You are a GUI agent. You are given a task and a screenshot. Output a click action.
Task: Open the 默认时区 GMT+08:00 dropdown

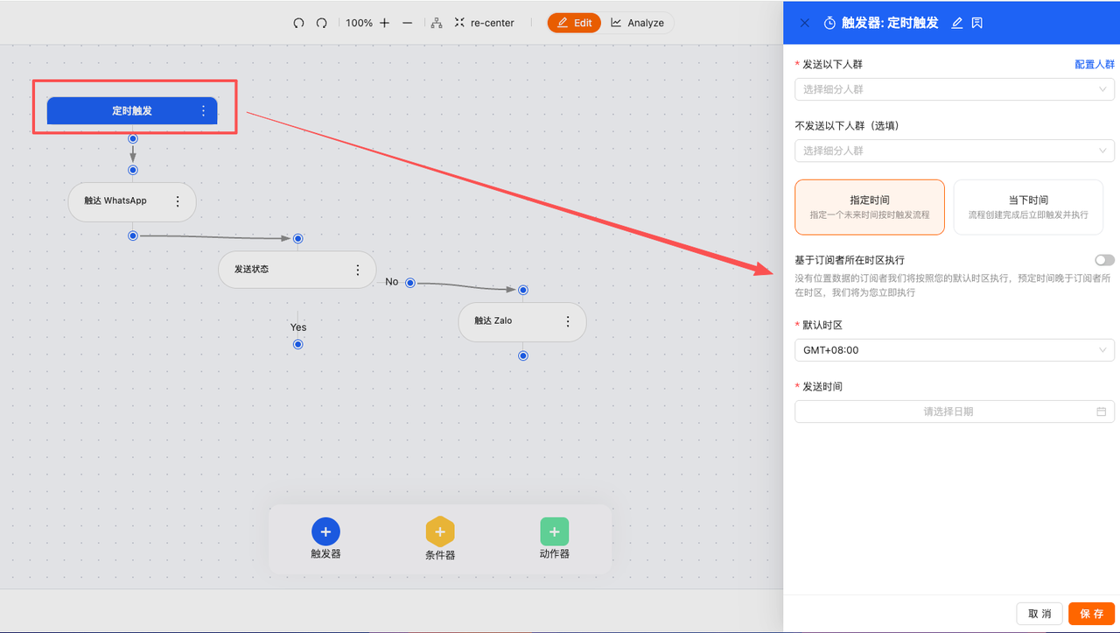(x=955, y=350)
